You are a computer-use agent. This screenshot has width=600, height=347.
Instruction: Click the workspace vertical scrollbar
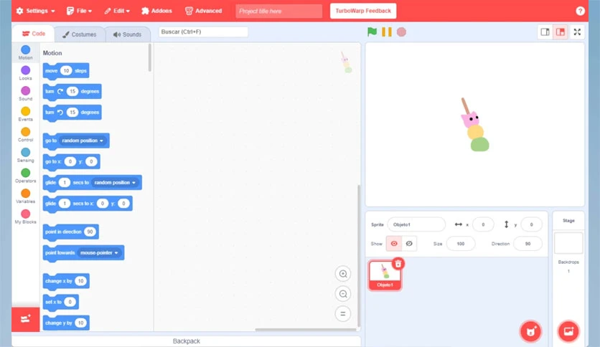click(359, 255)
